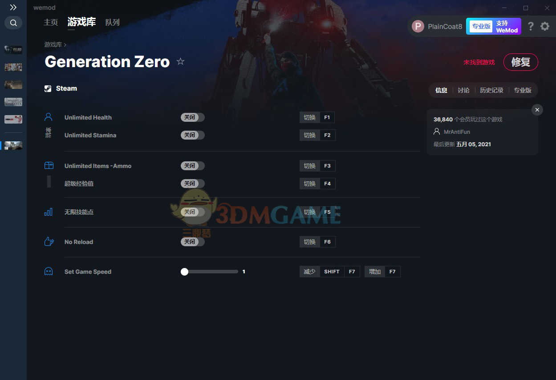Click the 减少 game speed hotkey button

click(x=310, y=272)
